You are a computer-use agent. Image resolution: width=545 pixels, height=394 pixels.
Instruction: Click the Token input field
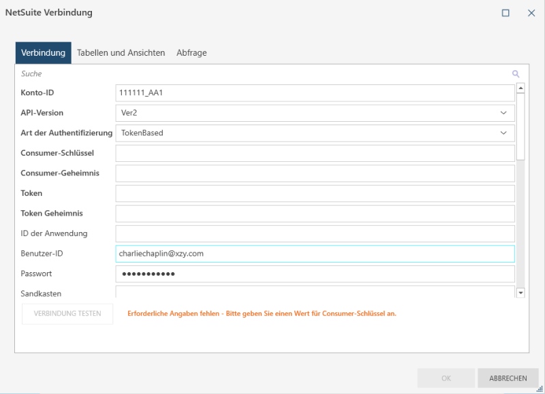coord(315,193)
